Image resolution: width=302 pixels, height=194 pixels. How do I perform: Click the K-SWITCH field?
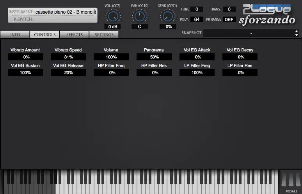52,19
